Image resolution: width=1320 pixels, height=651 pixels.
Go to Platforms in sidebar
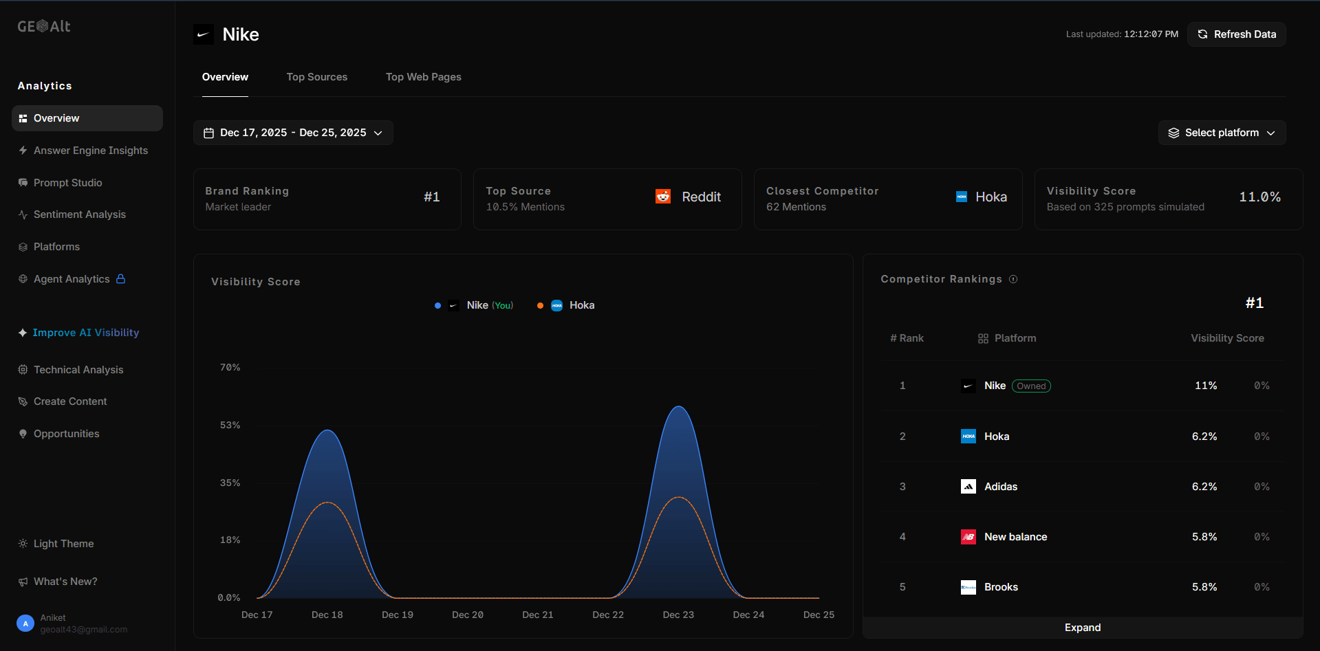(87, 247)
